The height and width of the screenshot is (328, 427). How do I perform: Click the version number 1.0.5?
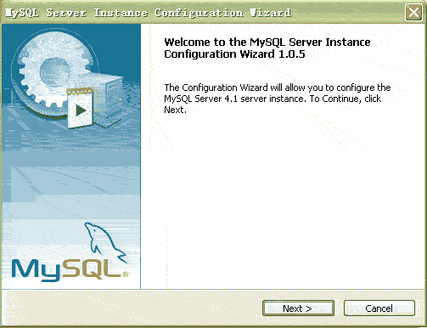point(292,54)
